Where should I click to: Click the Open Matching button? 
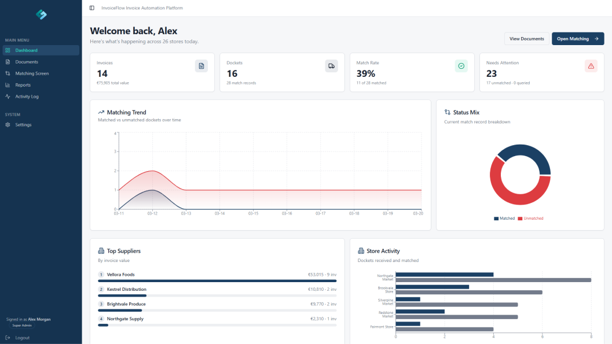578,39
